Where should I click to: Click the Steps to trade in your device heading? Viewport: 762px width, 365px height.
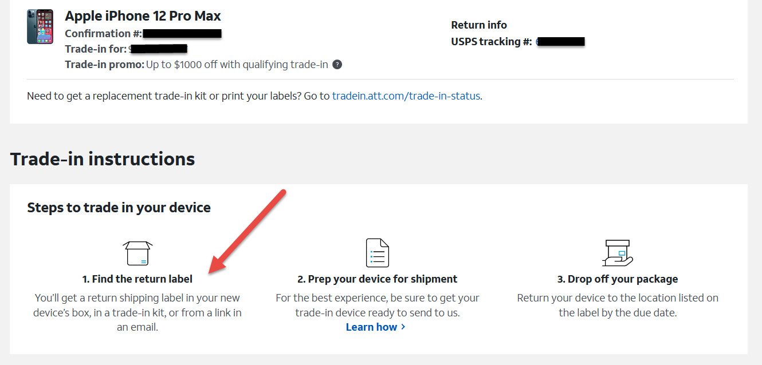[x=119, y=208]
